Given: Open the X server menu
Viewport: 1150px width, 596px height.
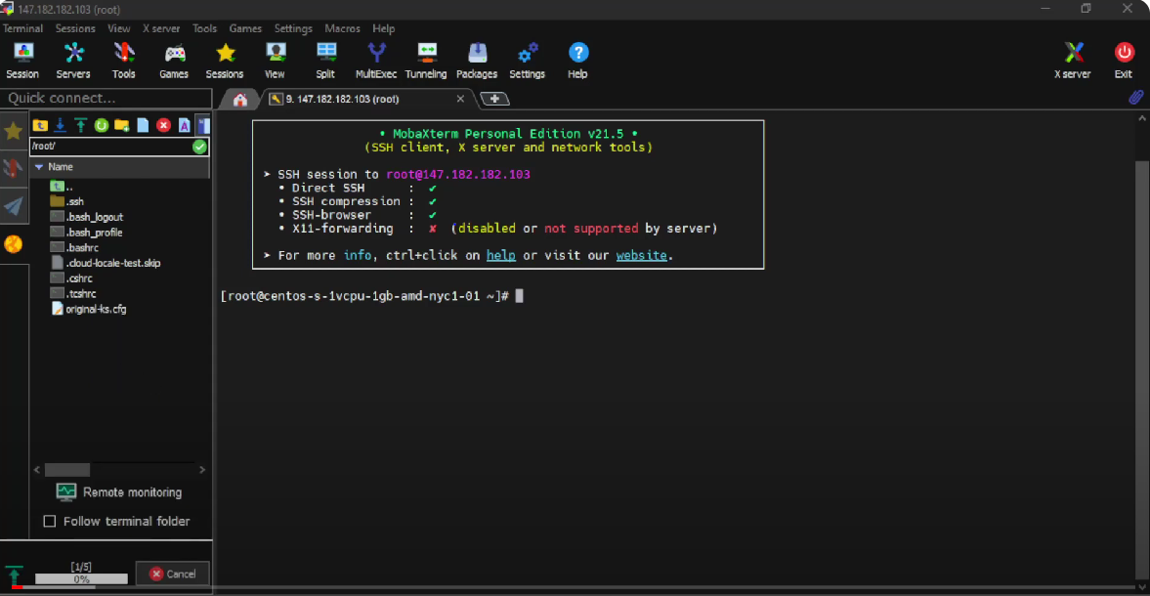Looking at the screenshot, I should (161, 28).
